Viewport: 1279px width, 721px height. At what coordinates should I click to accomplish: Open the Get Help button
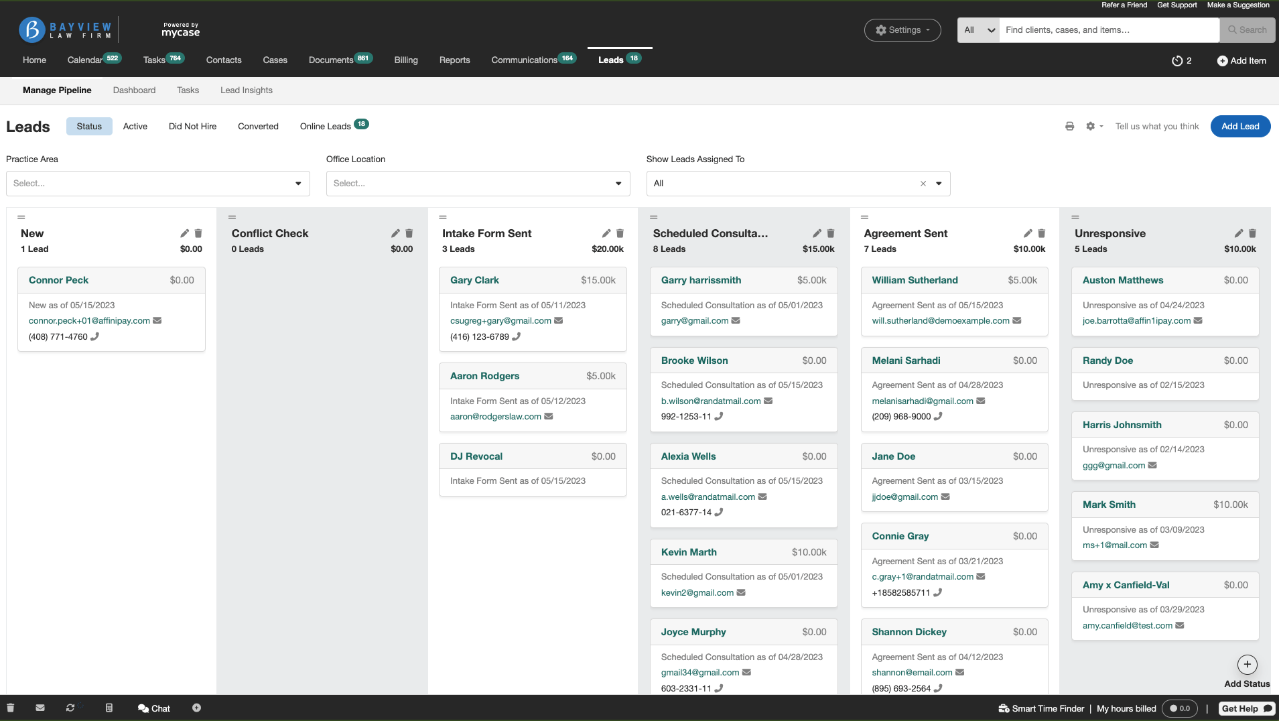1246,708
